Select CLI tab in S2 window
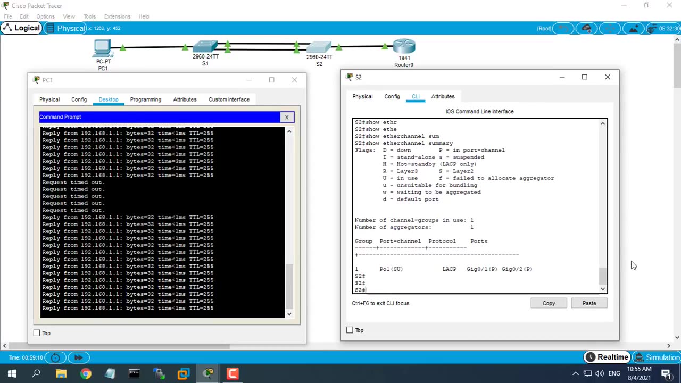 [416, 97]
